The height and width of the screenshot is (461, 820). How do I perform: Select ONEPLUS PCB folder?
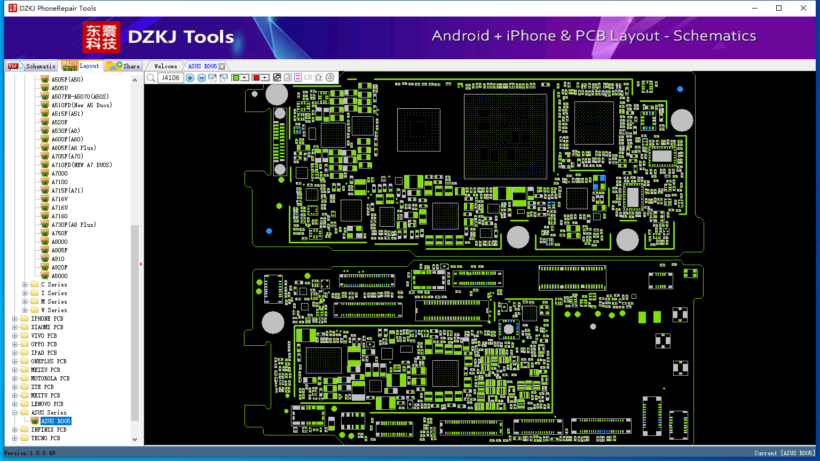pyautogui.click(x=49, y=361)
